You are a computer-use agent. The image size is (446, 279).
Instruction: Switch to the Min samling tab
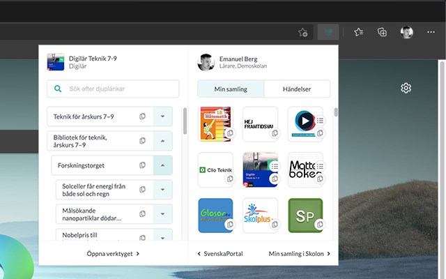click(x=231, y=89)
